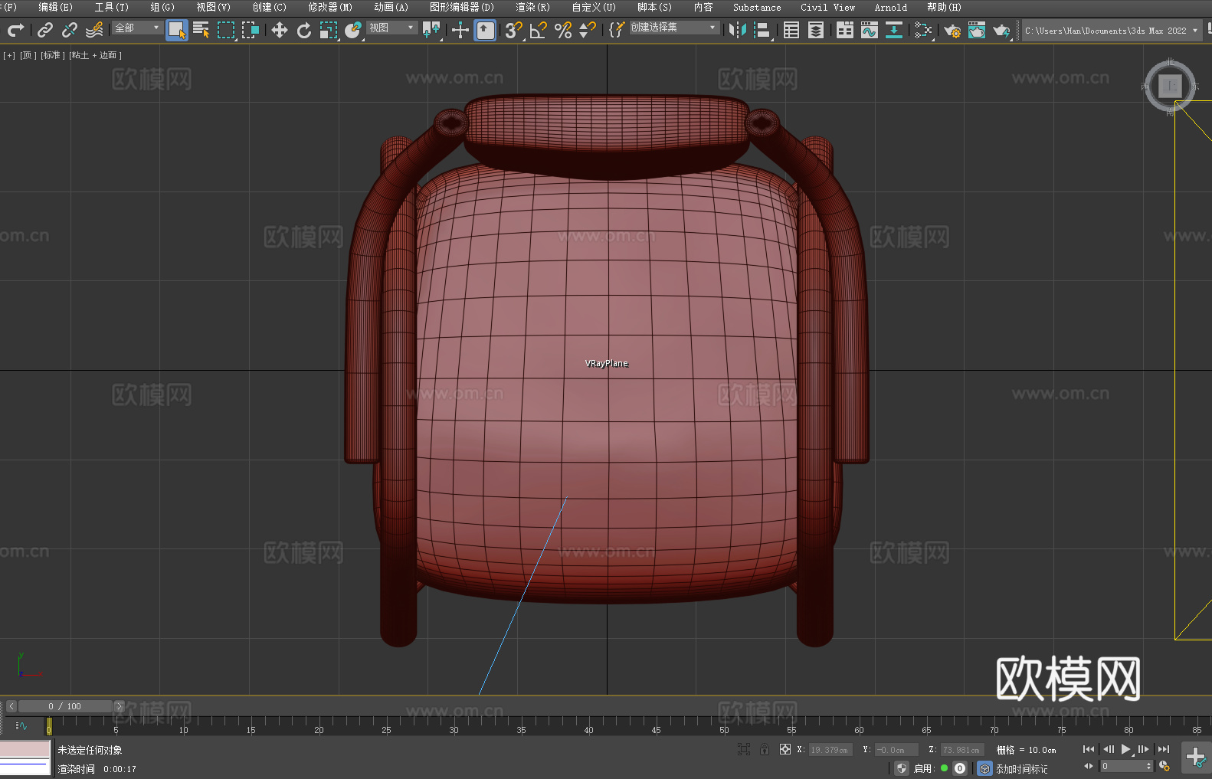Expand the 创建选择集 dropdown
The height and width of the screenshot is (779, 1212).
[x=673, y=28]
